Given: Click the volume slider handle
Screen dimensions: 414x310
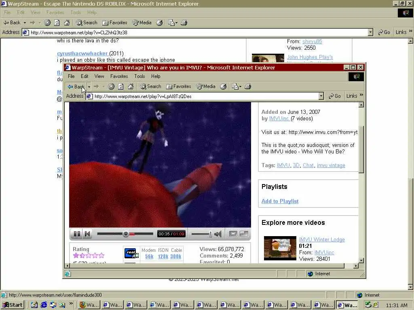Looking at the screenshot, I should pyautogui.click(x=210, y=234).
